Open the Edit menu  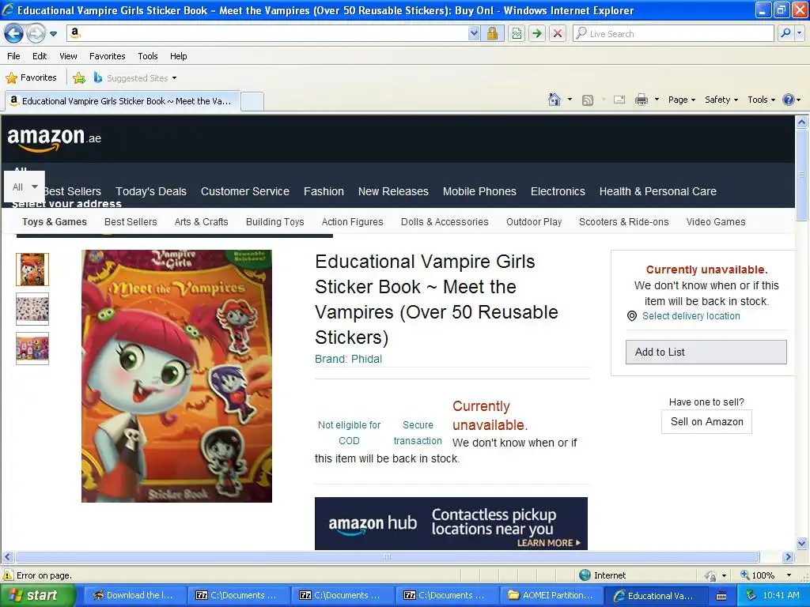coord(40,56)
